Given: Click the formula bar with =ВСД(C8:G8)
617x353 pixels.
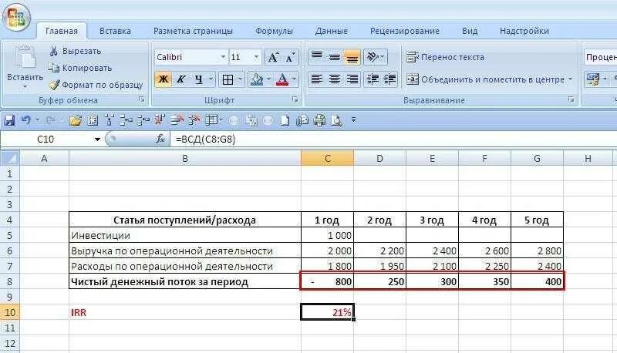Looking at the screenshot, I should 393,140.
